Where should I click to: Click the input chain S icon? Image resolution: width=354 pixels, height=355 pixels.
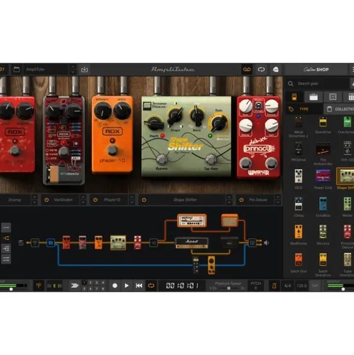click(21, 243)
